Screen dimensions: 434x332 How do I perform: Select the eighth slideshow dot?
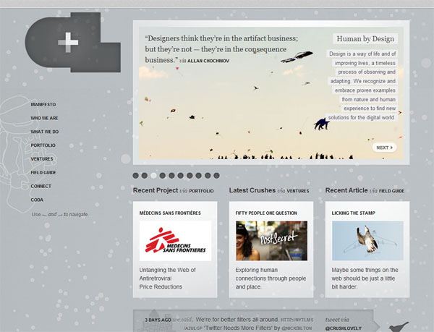tap(198, 176)
